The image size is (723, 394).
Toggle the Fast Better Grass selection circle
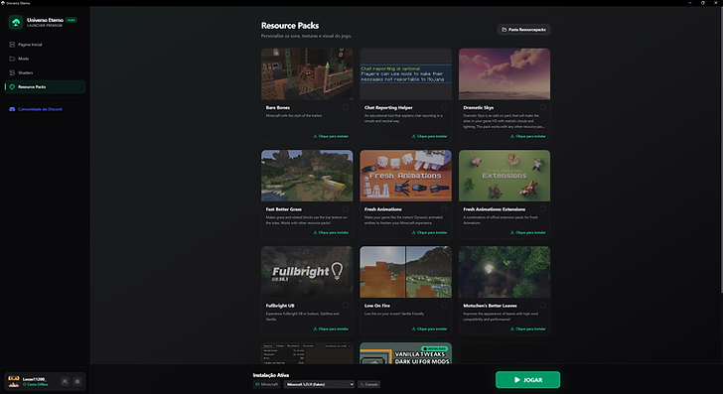pyautogui.click(x=346, y=209)
